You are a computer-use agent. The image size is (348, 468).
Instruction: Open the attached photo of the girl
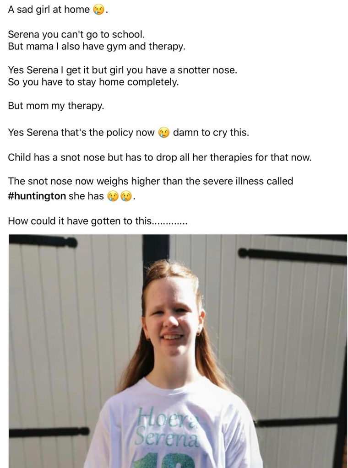pyautogui.click(x=178, y=351)
